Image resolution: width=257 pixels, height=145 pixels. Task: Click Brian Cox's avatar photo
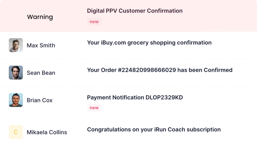pos(16,100)
